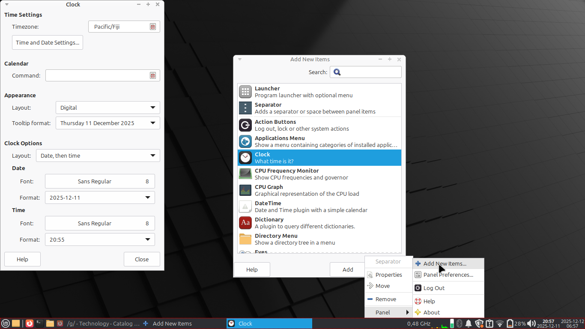The image size is (585, 329).
Task: Open the Date Format dropdown showing 2025-12-11
Action: (x=100, y=197)
